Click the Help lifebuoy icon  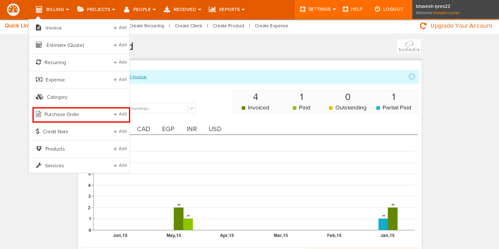click(x=345, y=9)
